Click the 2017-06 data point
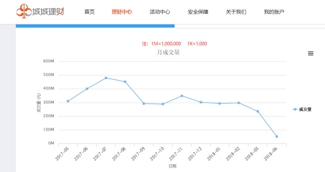This screenshot has height=172, width=325. pos(87,89)
